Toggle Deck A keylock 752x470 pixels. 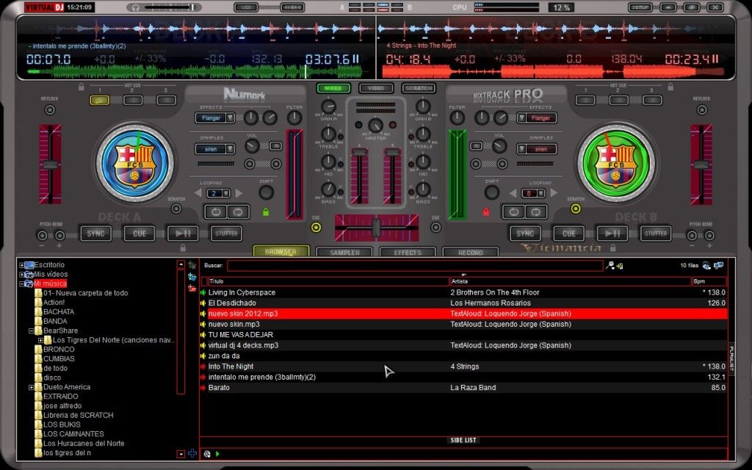pos(49,110)
